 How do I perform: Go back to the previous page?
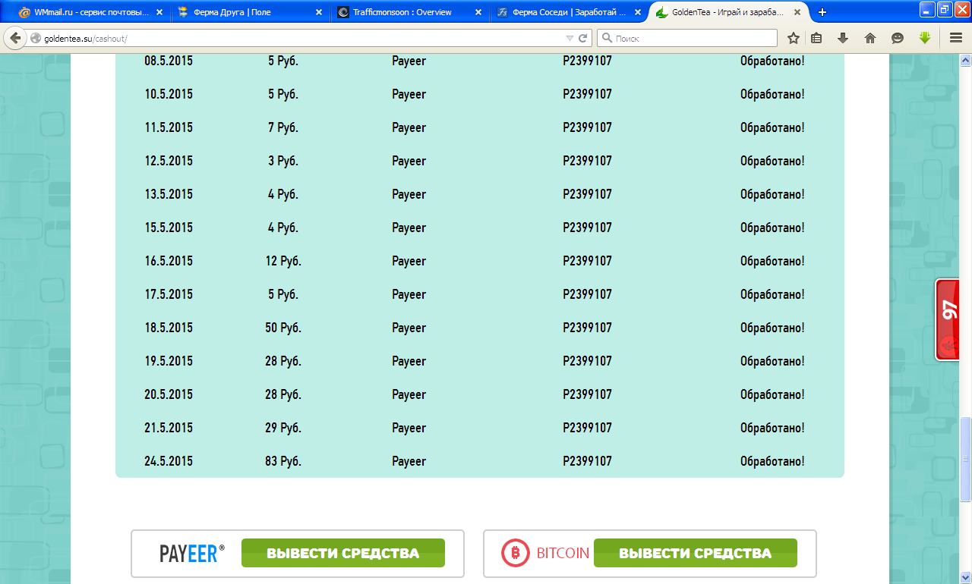coord(15,38)
